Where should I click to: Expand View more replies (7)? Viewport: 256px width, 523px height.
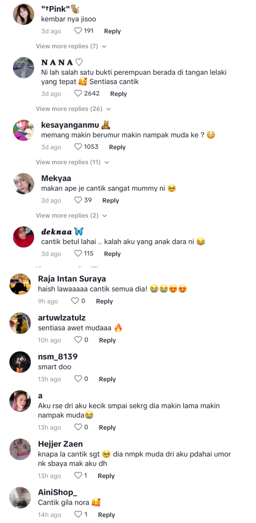coord(71,46)
